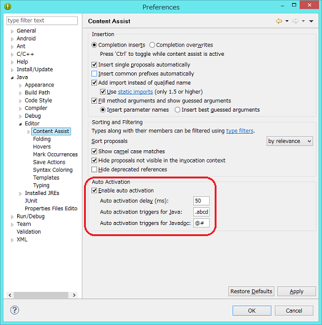
Task: Select Mark Occurrences in the tree
Action: click(x=55, y=155)
